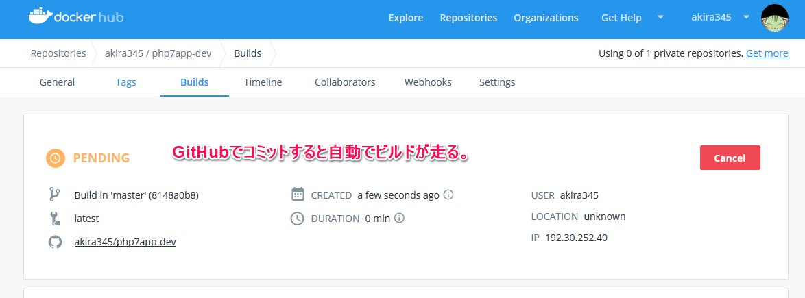Click info icon next to duration value
Screen dimensions: 805x298
[x=399, y=219]
